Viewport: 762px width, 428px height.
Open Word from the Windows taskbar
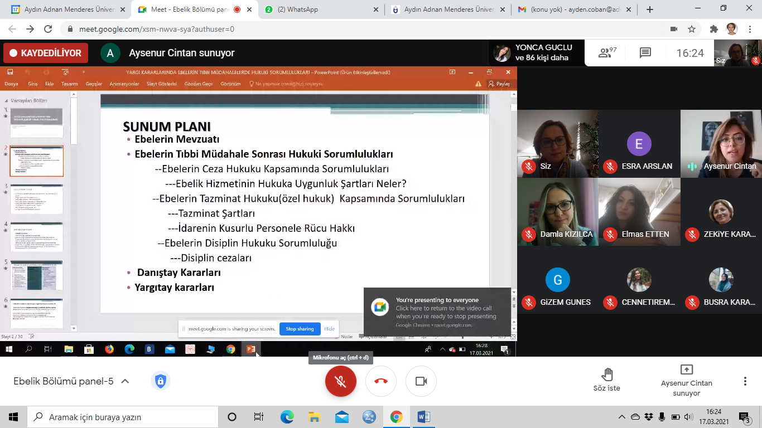coord(423,417)
